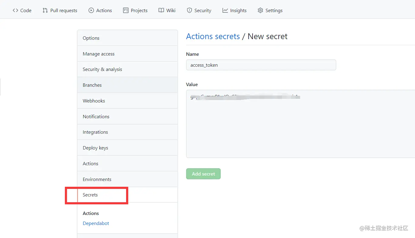Click the secret Name input field

pyautogui.click(x=261, y=65)
